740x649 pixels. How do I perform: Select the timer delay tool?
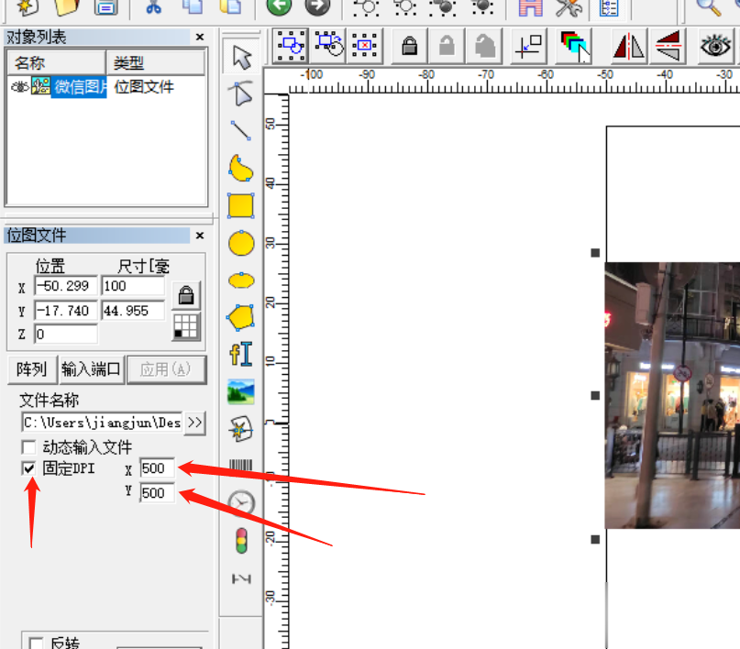[241, 503]
